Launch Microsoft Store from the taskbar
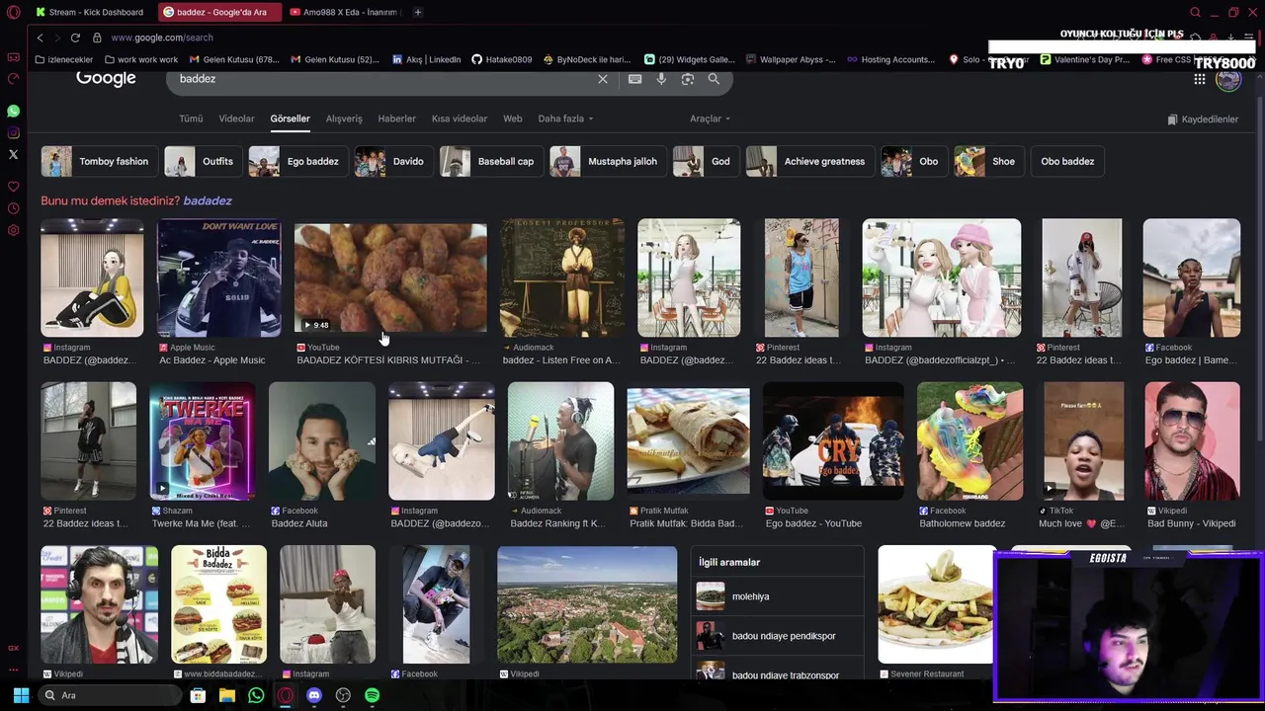The image size is (1265, 711). [x=198, y=695]
